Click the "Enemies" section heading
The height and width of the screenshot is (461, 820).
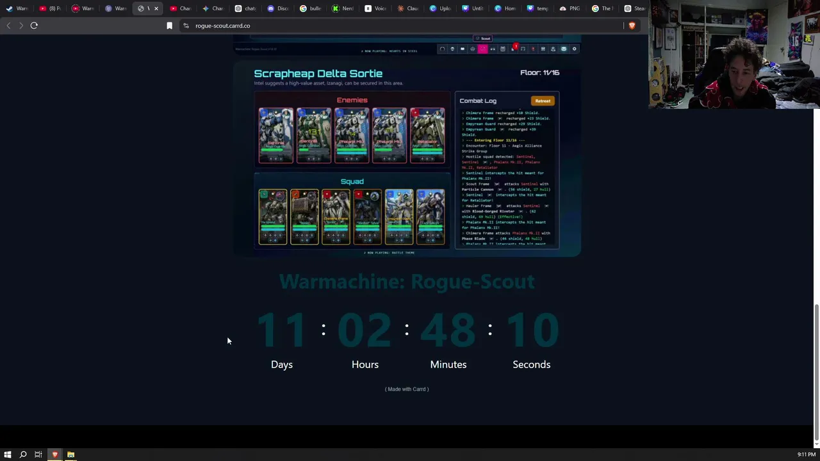point(352,100)
